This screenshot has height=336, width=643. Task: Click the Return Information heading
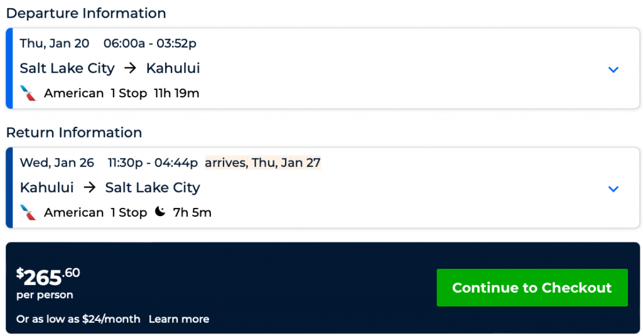(x=74, y=133)
